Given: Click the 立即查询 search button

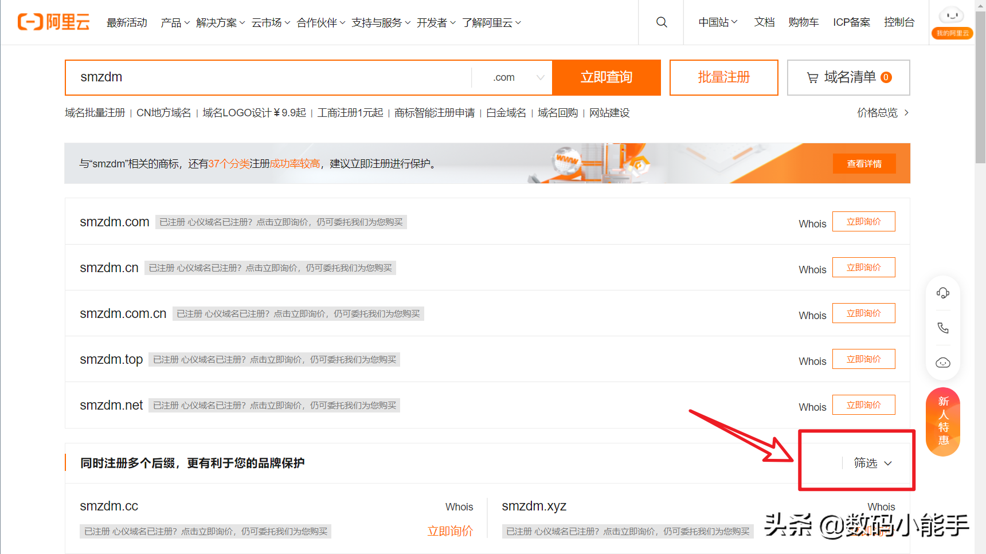Looking at the screenshot, I should coord(607,77).
